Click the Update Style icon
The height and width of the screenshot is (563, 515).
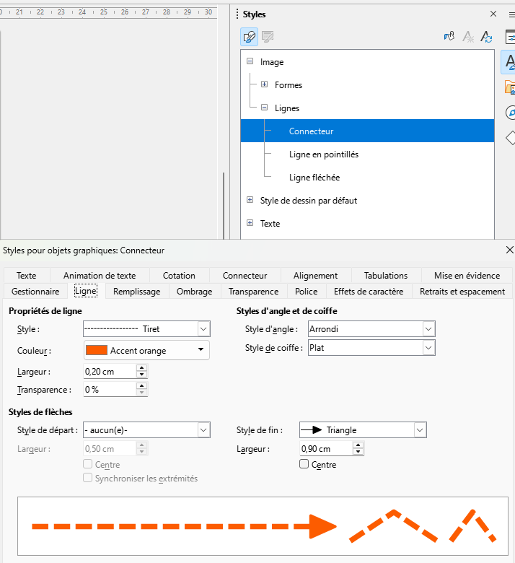[487, 37]
